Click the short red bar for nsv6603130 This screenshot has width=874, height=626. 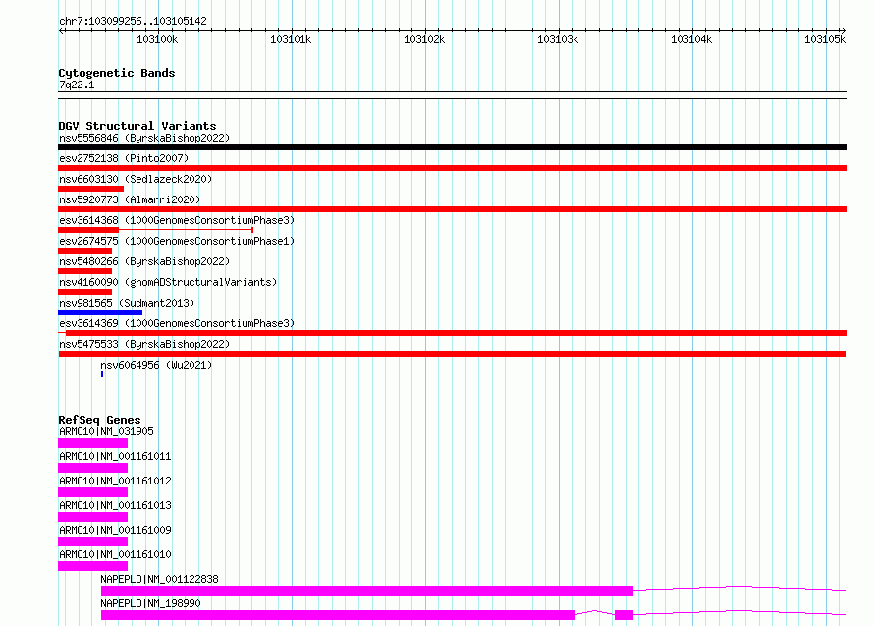coord(91,189)
